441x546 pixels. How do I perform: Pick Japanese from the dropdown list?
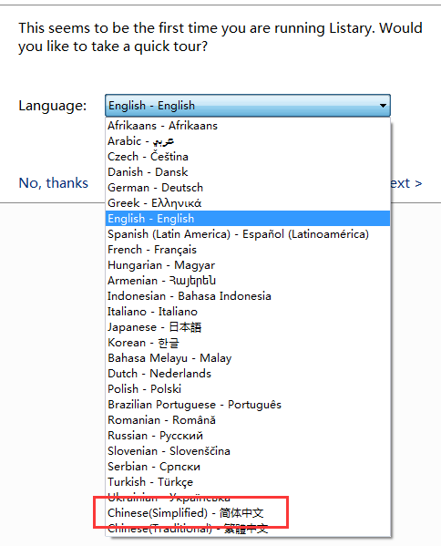(x=248, y=327)
